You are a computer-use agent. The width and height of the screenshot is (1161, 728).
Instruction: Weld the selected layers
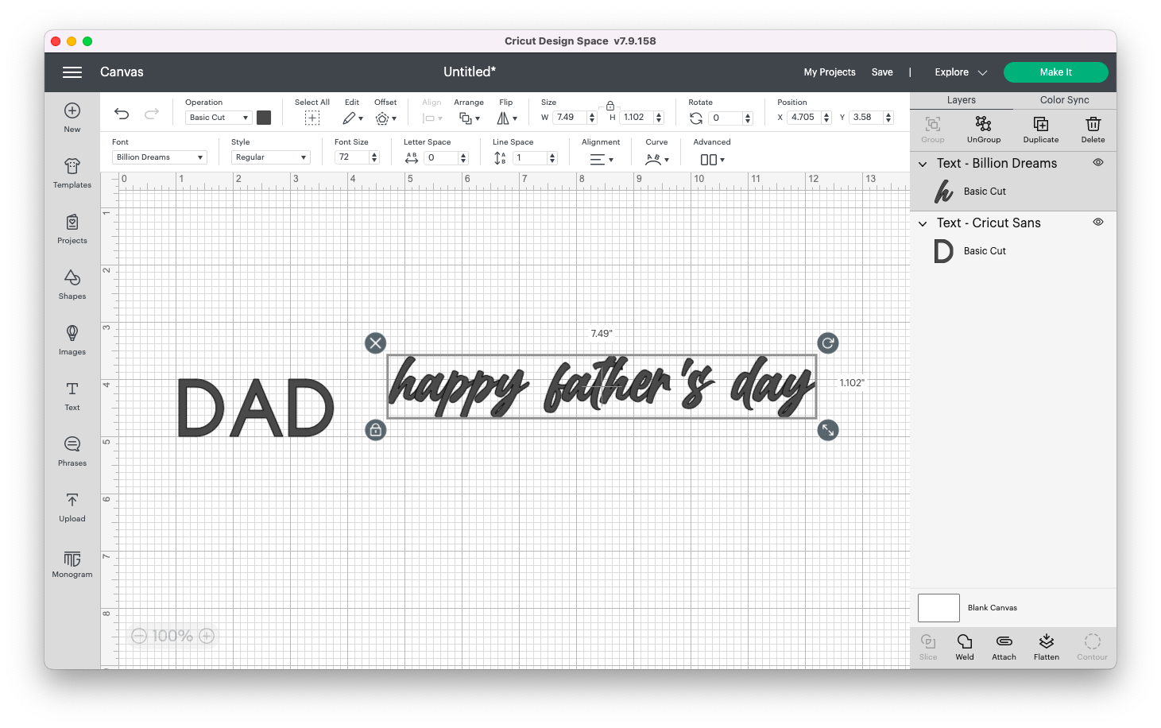[x=964, y=645]
